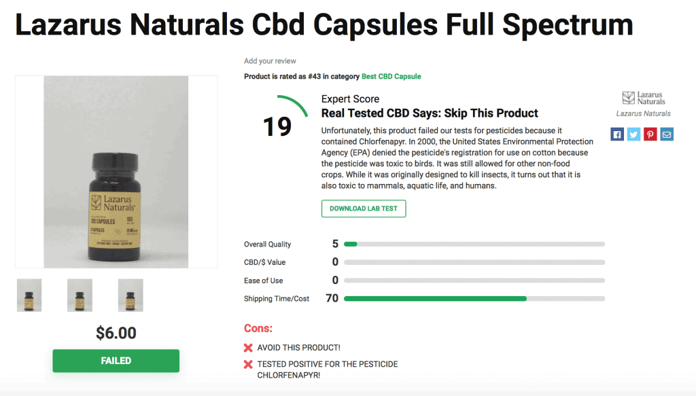Open the Best CBD Capsule category
The height and width of the screenshot is (396, 696).
click(x=391, y=76)
